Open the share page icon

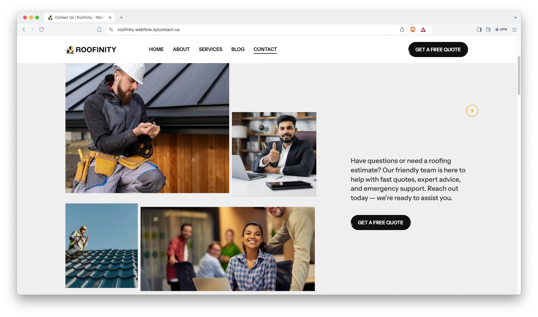tap(402, 30)
